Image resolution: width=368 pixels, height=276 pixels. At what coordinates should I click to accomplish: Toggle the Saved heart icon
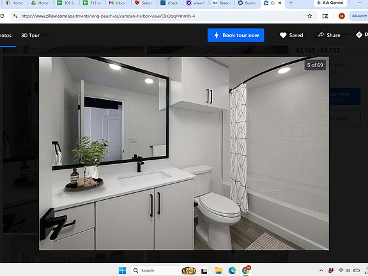click(283, 35)
